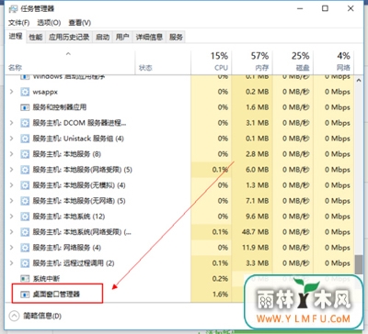Collapse details with 简略信息(D) arrow
368x334 pixels.
click(x=14, y=316)
